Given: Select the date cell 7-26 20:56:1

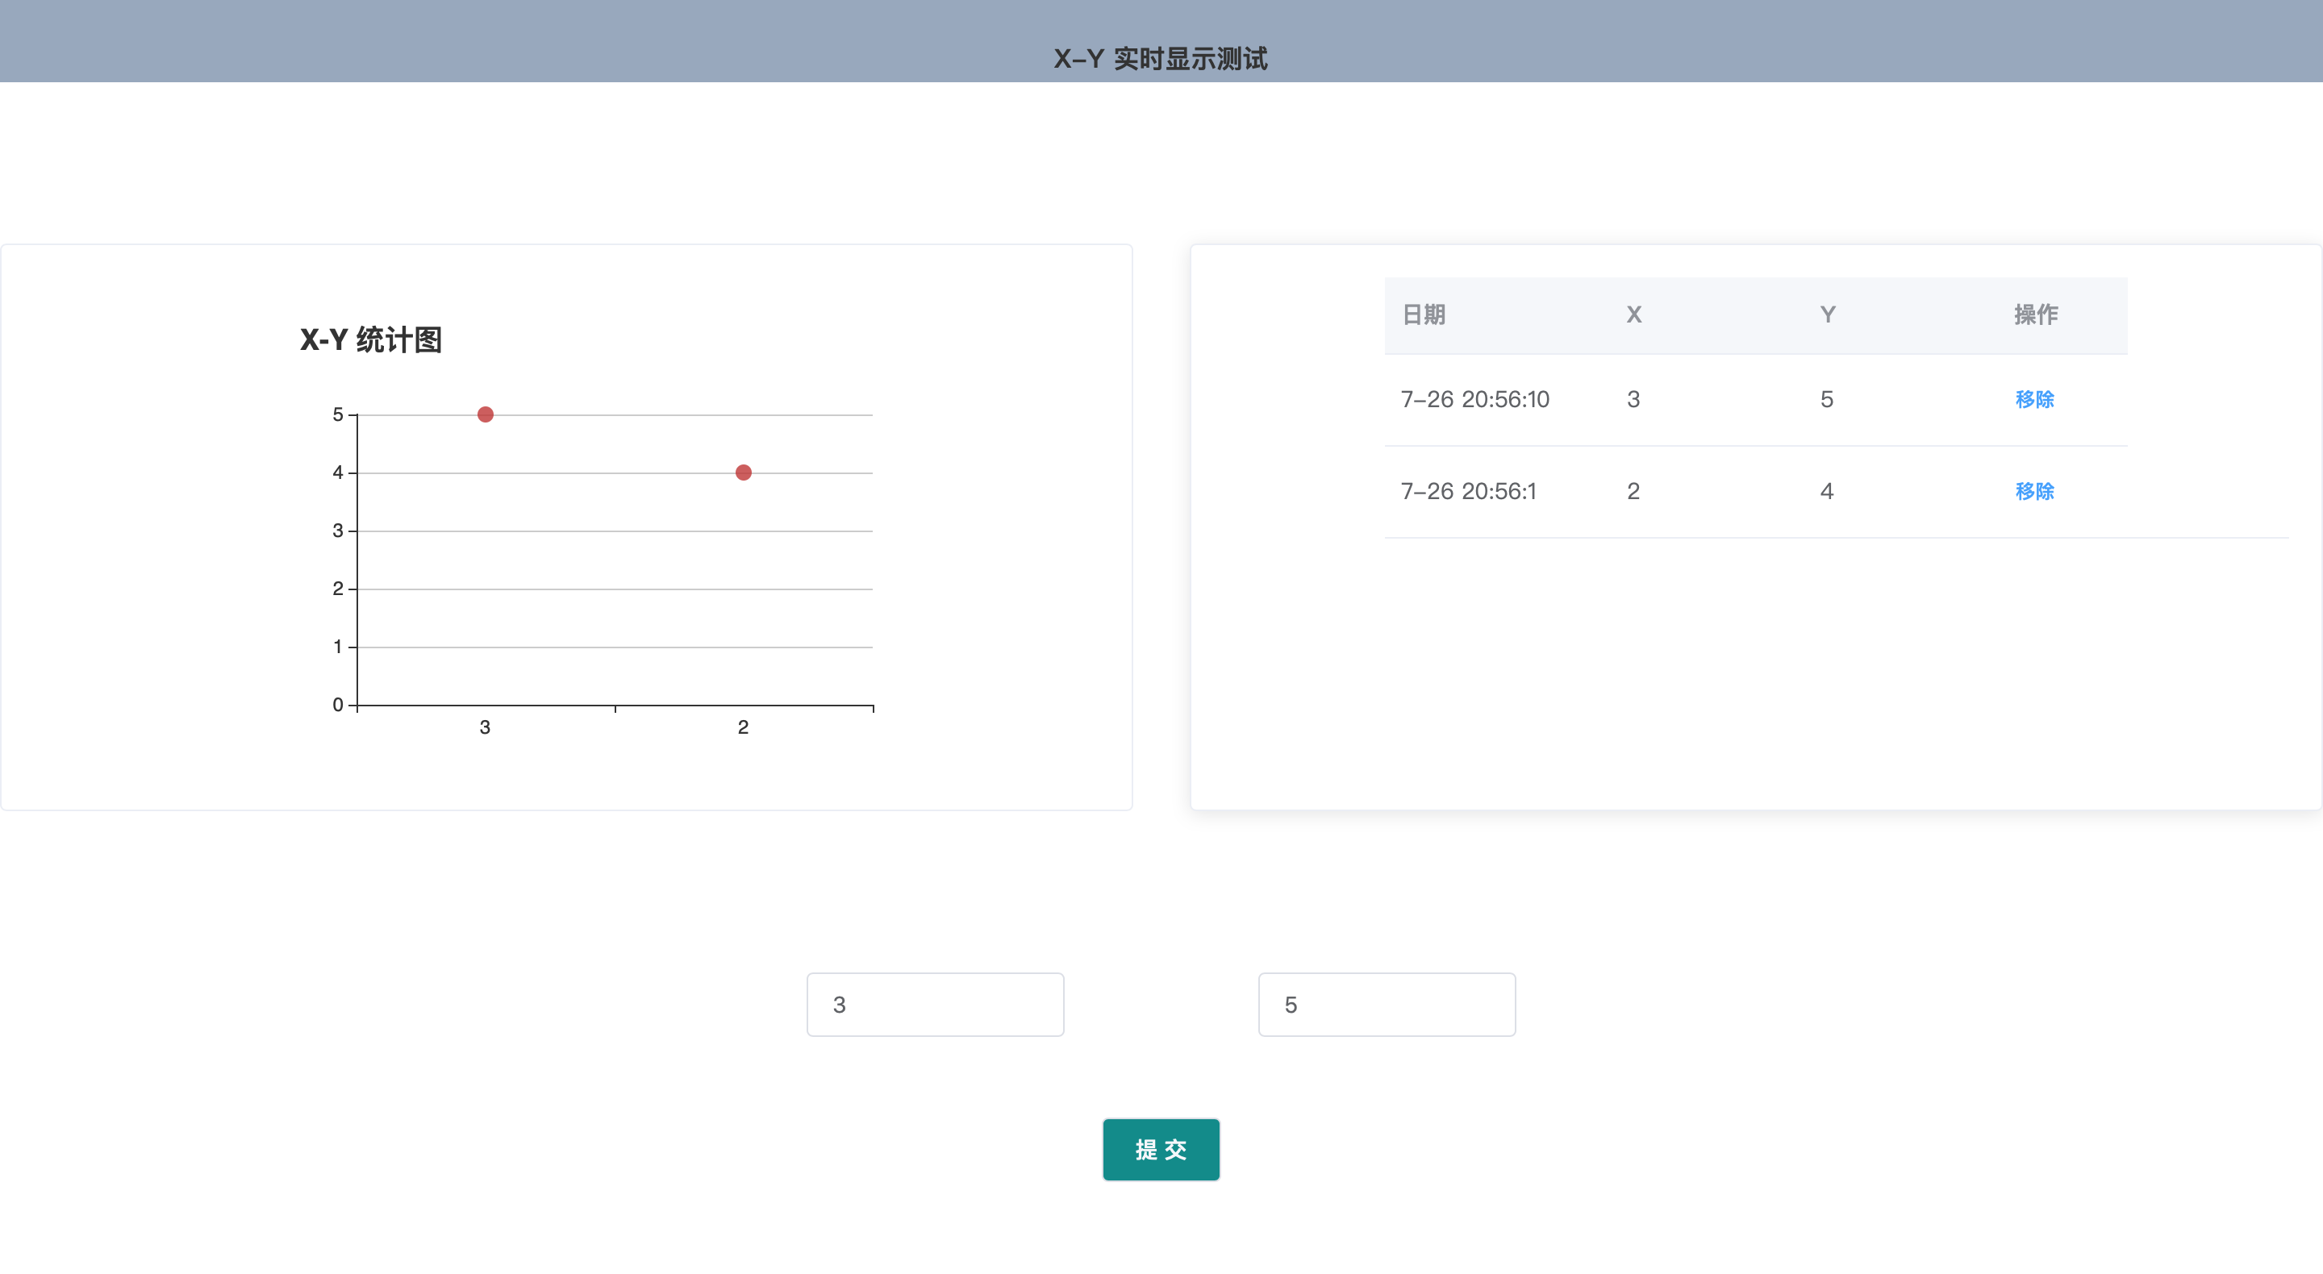Looking at the screenshot, I should [1468, 490].
